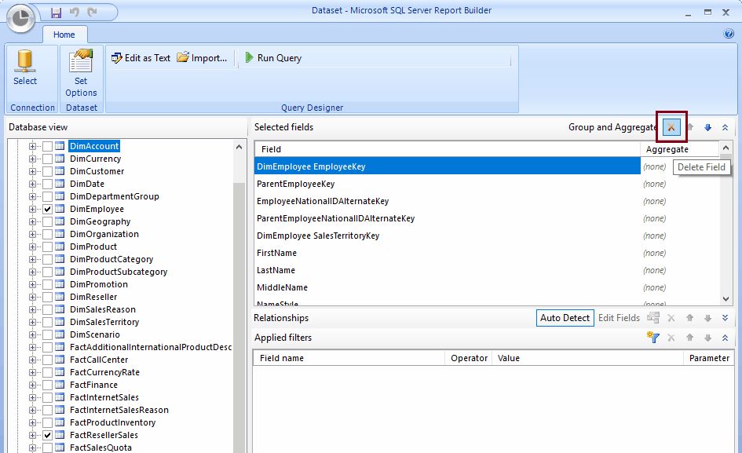Click Import... in the ribbon

[x=202, y=58]
